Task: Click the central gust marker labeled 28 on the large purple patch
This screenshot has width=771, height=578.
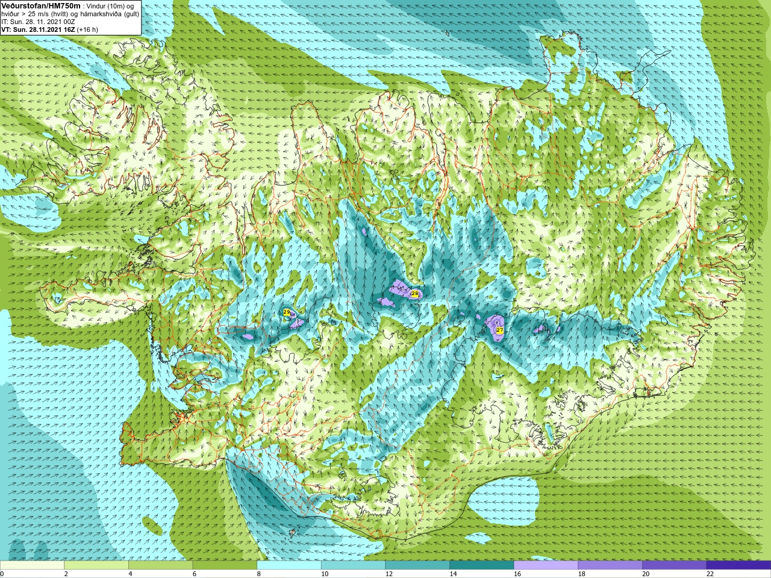Action: click(x=414, y=294)
